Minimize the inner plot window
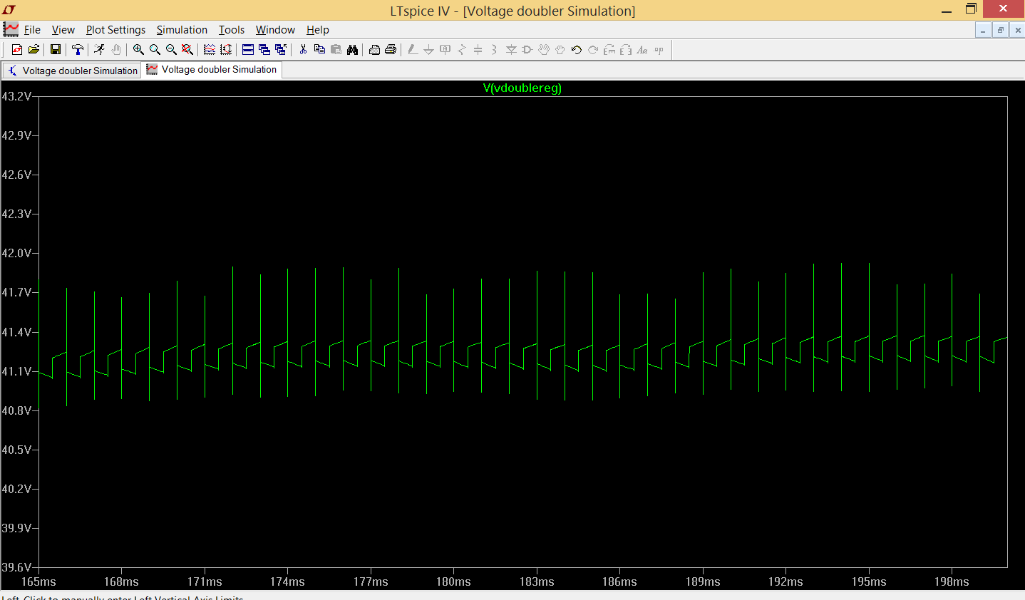 pyautogui.click(x=983, y=30)
